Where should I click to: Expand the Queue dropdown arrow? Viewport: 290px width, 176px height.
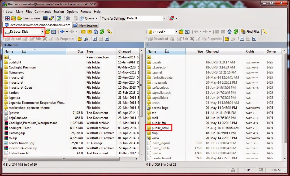pyautogui.click(x=97, y=18)
